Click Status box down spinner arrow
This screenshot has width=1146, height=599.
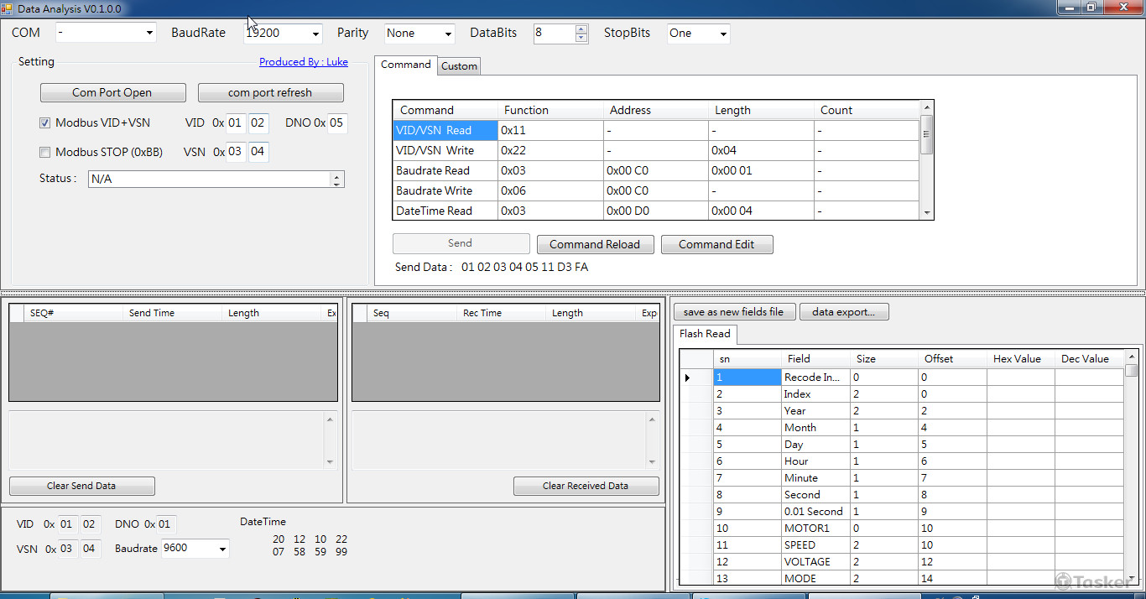[x=336, y=183]
